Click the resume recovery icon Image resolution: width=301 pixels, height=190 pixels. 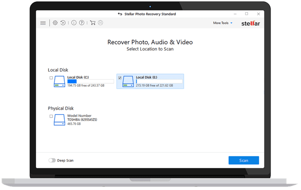pos(63,23)
